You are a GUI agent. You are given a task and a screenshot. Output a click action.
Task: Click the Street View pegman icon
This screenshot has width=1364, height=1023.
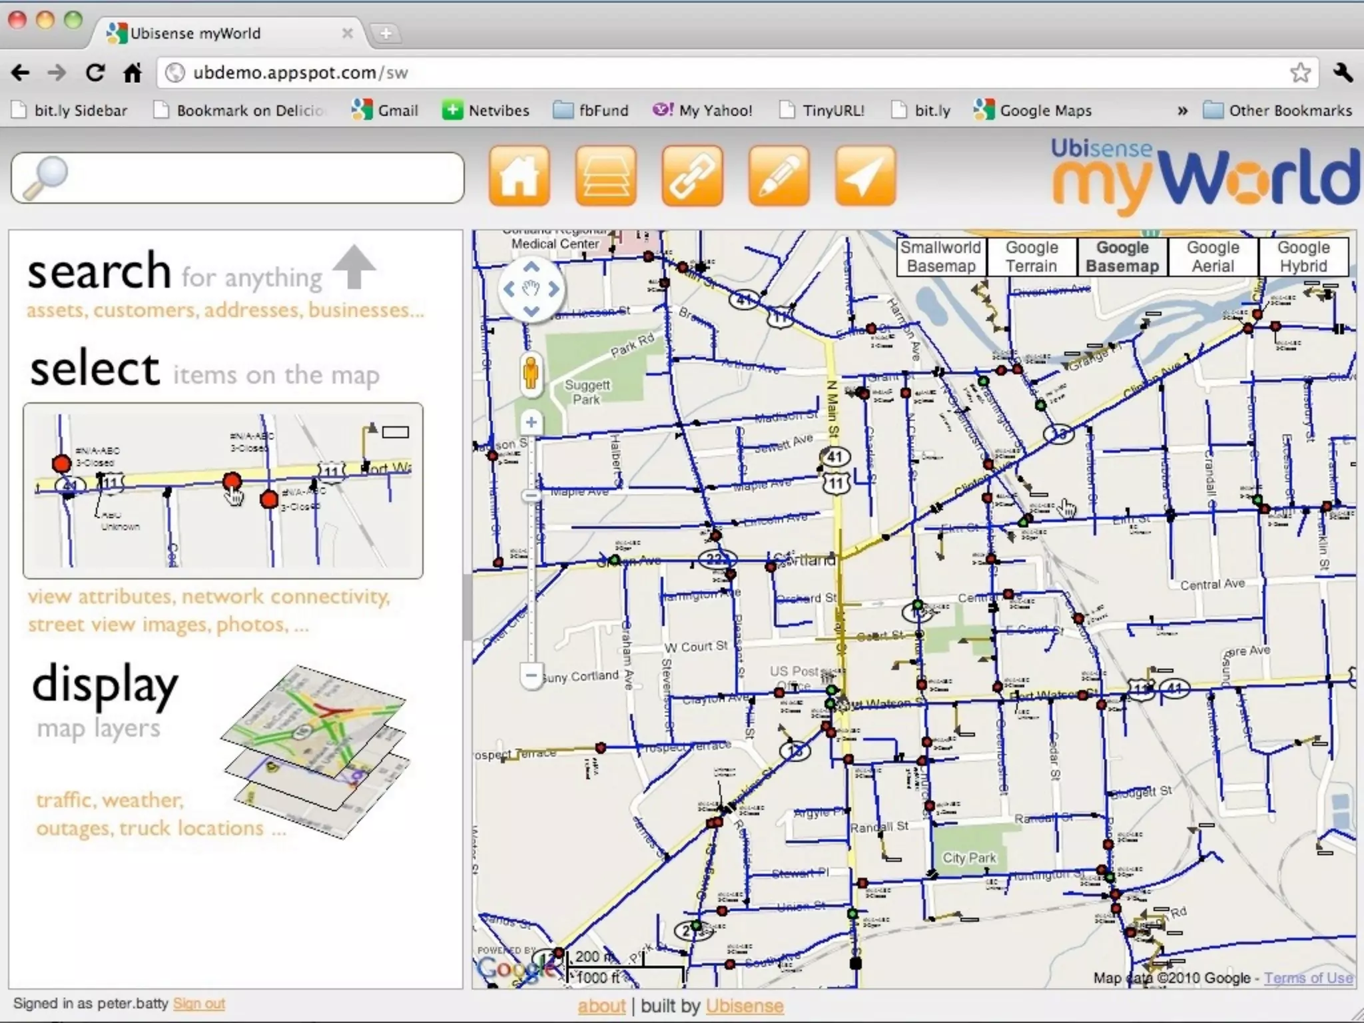[531, 374]
